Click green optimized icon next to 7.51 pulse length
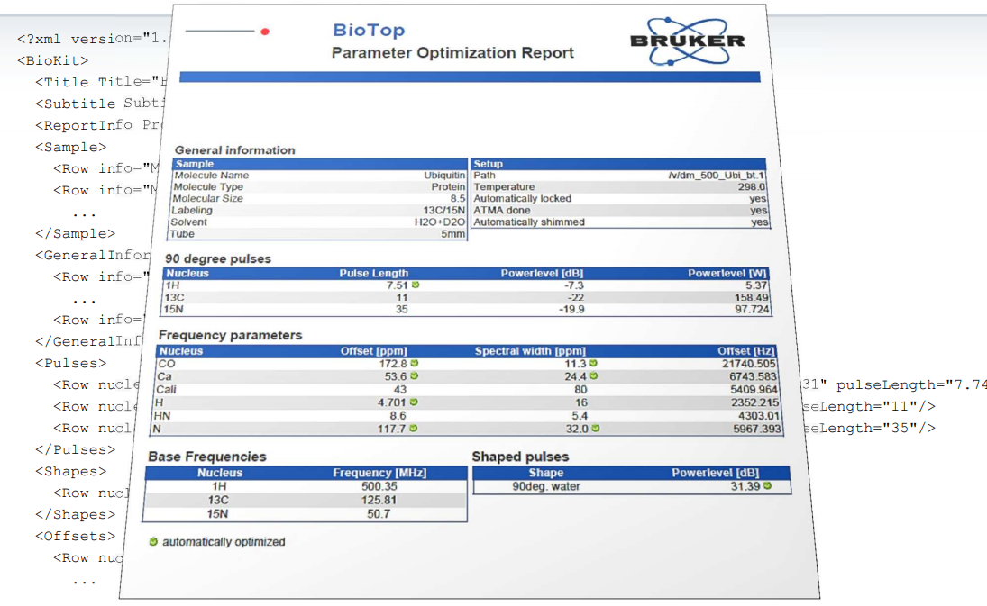 click(x=416, y=285)
